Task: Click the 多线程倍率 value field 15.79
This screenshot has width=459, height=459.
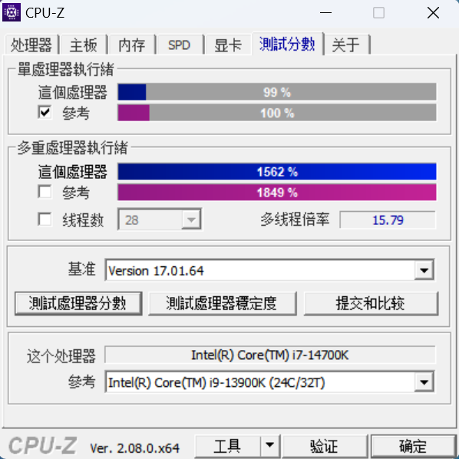Action: (388, 220)
